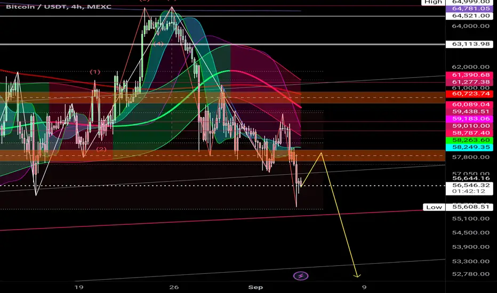Click the 59,438.51 price tag
The image size is (497, 293).
point(469,111)
